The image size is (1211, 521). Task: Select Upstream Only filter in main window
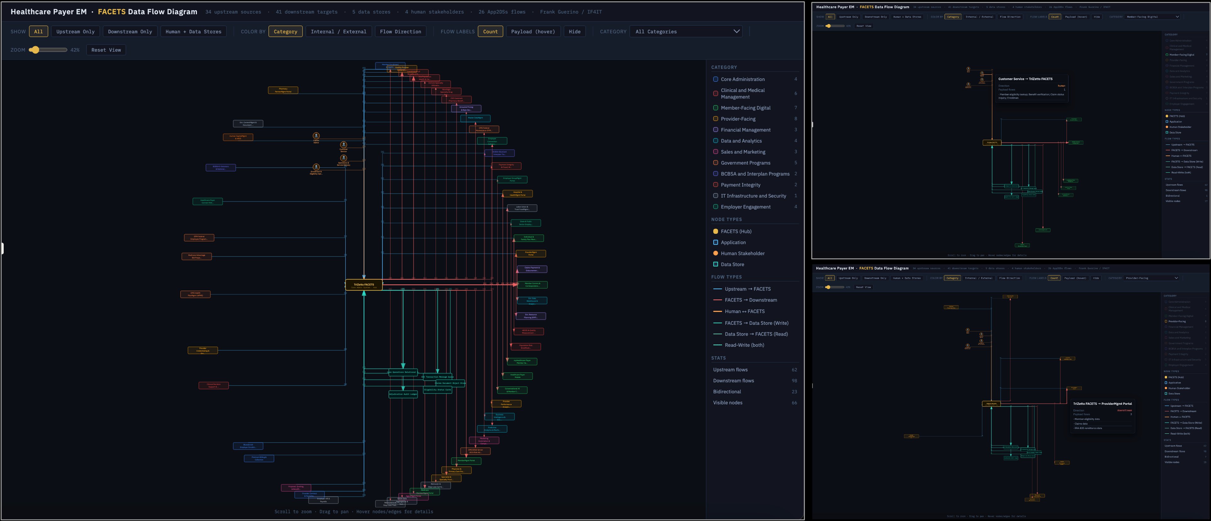[75, 31]
